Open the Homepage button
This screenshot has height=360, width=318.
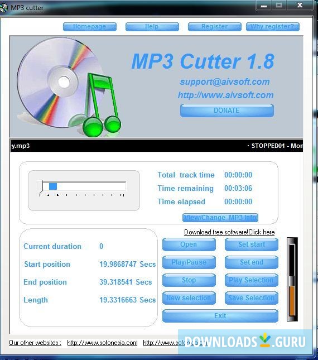click(90, 27)
